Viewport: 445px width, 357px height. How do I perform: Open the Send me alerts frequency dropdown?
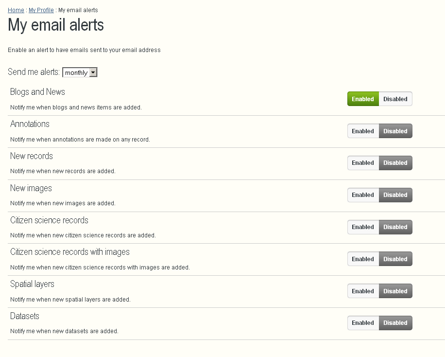80,72
